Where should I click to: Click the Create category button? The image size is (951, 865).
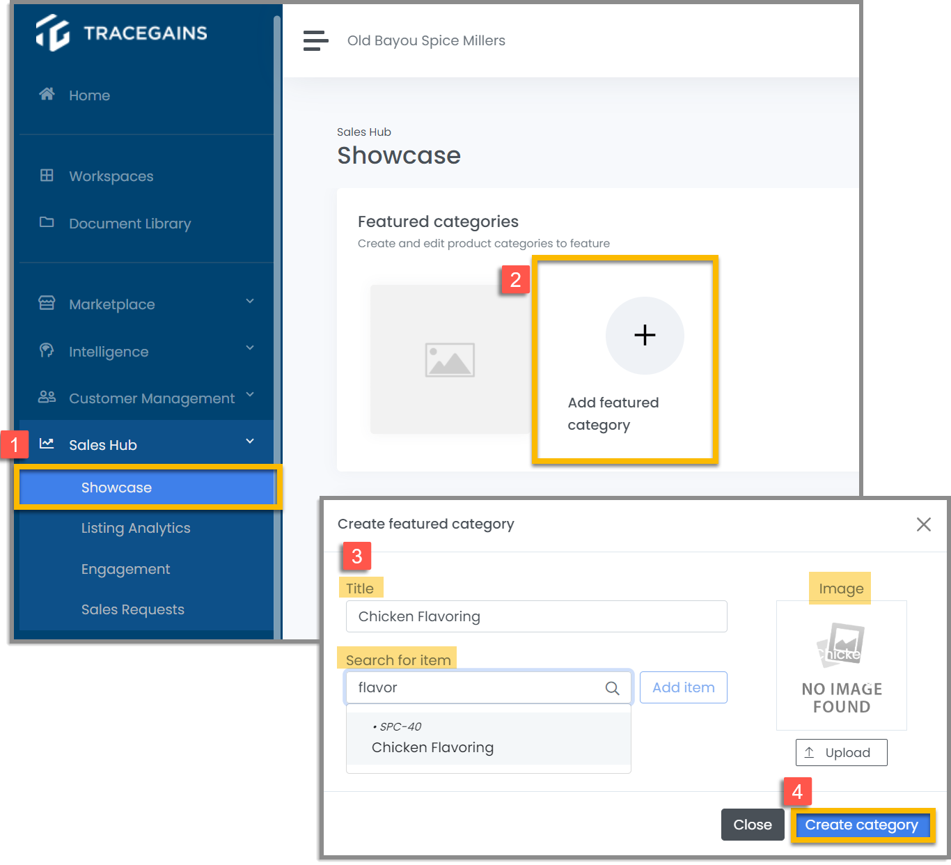point(862,825)
